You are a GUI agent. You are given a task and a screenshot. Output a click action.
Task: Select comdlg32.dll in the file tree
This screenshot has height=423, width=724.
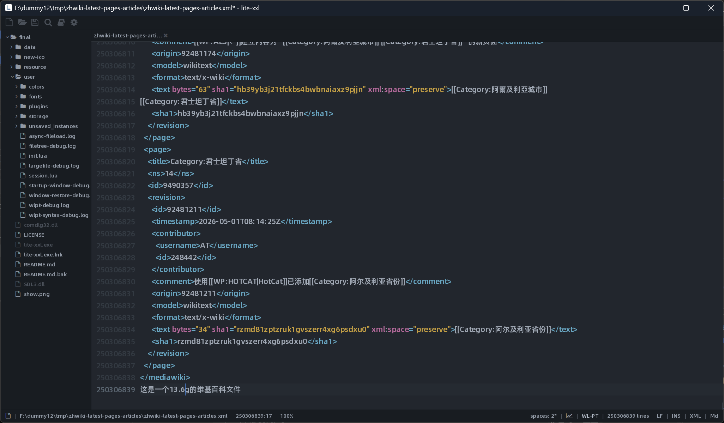coord(41,225)
